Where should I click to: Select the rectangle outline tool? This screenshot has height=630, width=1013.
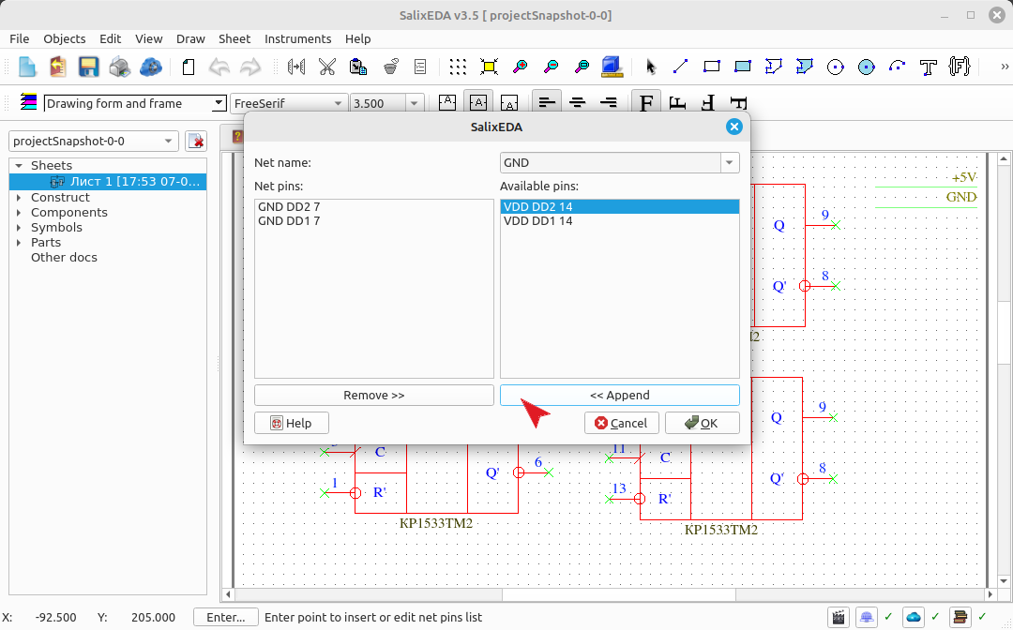click(x=711, y=67)
